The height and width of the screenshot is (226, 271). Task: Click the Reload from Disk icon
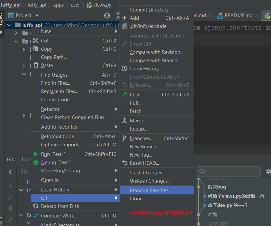[x=36, y=206]
